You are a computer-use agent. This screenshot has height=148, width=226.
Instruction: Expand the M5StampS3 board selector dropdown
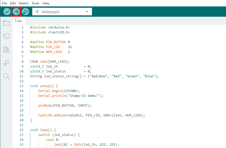coord(62,12)
